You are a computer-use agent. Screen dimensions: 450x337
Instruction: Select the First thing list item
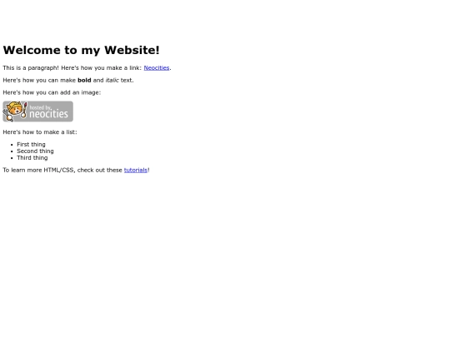tap(31, 145)
